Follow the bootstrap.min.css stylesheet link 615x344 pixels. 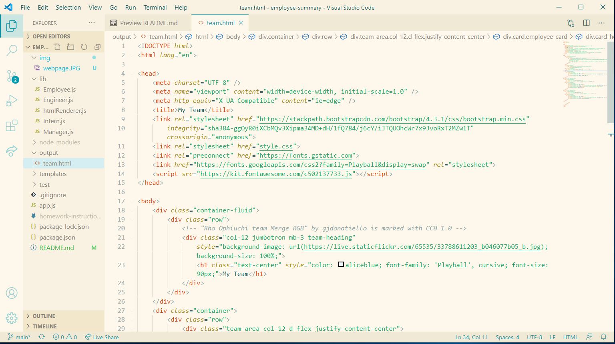point(392,119)
